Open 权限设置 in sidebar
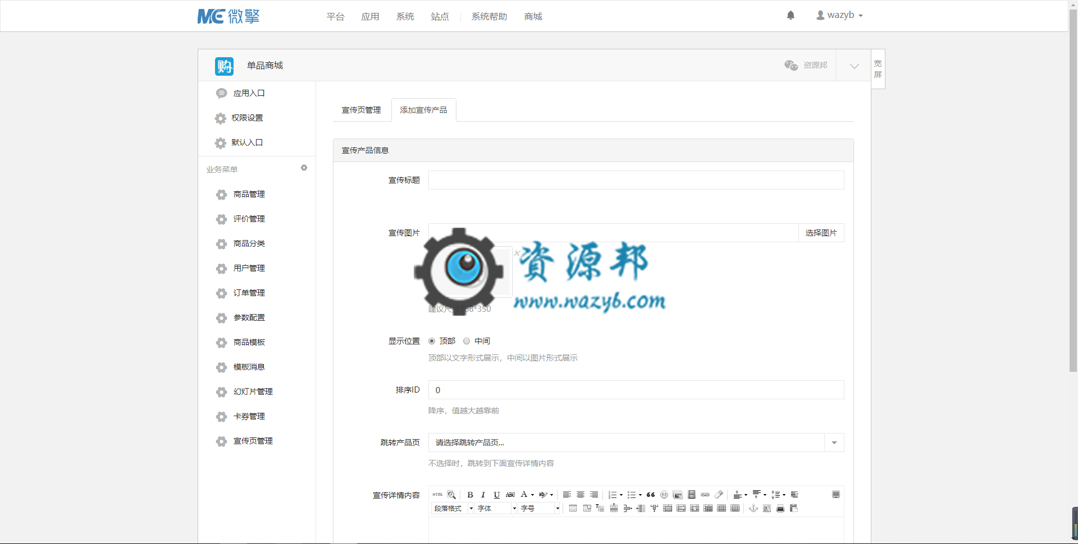 click(247, 118)
